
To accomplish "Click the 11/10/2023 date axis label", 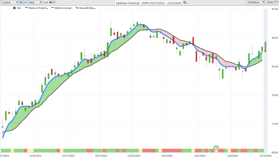I will coord(35,156).
